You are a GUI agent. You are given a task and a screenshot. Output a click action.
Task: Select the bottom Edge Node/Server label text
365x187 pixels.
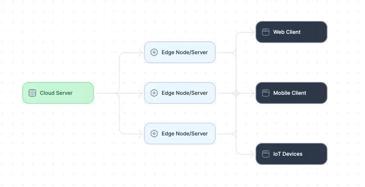185,134
